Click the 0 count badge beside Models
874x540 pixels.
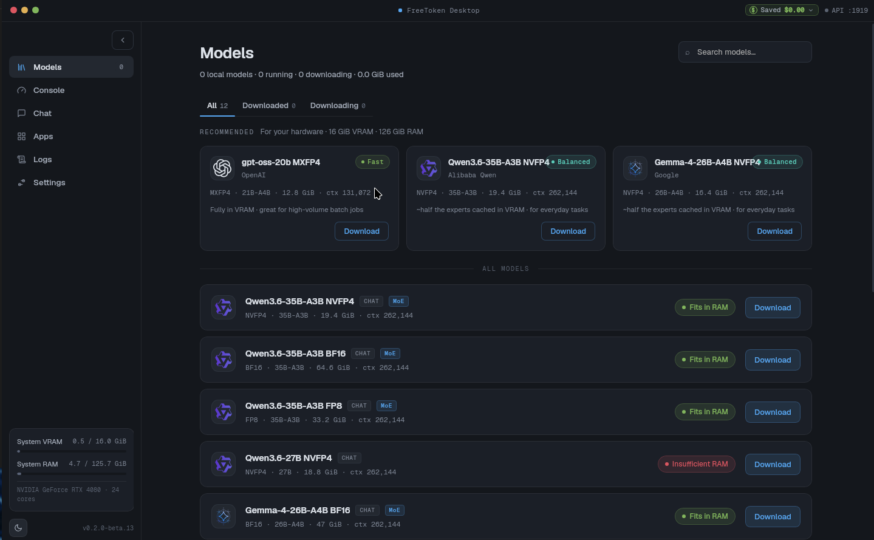point(121,67)
